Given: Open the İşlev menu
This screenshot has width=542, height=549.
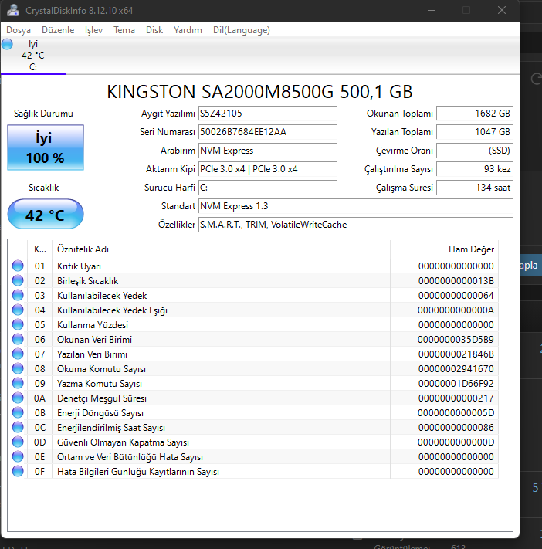Looking at the screenshot, I should [93, 30].
